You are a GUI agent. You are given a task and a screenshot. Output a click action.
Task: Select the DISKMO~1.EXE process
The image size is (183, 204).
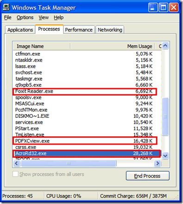pos(87,116)
